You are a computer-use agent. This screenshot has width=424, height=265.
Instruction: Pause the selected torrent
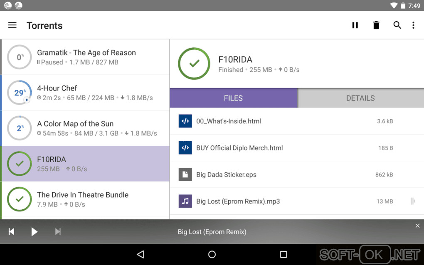pos(355,25)
